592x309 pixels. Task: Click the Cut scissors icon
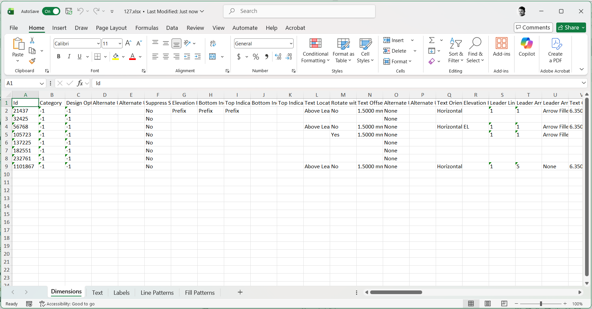32,40
